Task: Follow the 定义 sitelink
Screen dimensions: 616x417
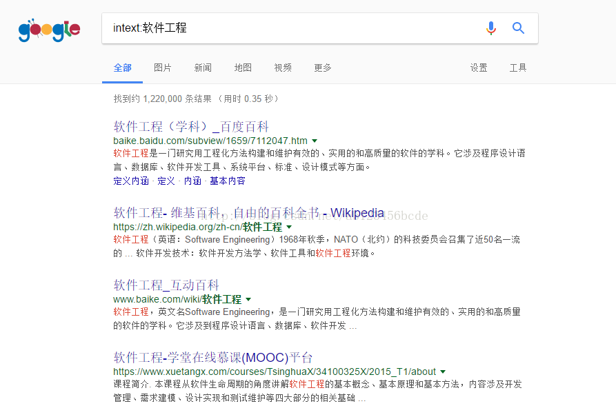Action: tap(166, 181)
